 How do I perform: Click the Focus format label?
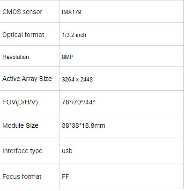[x=22, y=176]
